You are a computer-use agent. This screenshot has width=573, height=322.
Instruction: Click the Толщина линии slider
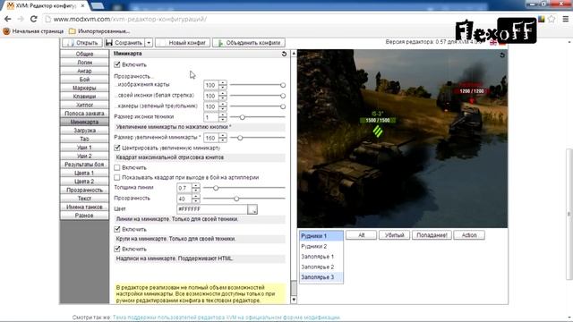[244, 188]
